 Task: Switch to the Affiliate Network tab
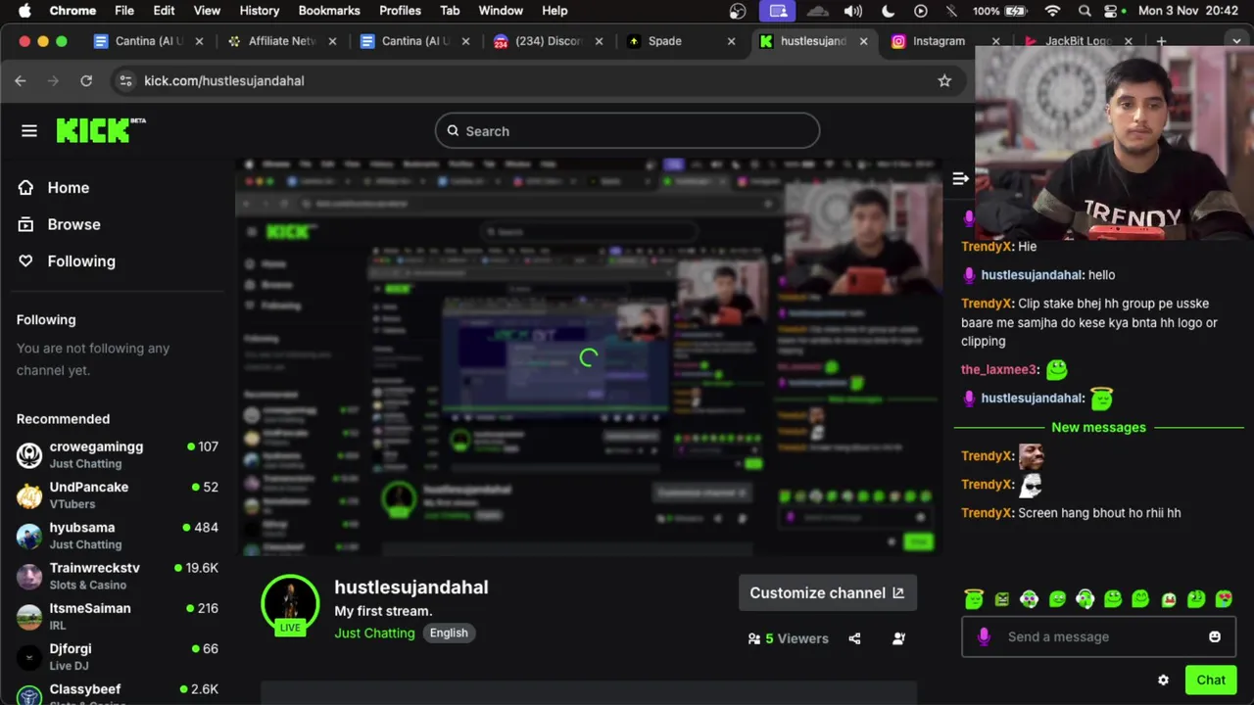tap(282, 41)
